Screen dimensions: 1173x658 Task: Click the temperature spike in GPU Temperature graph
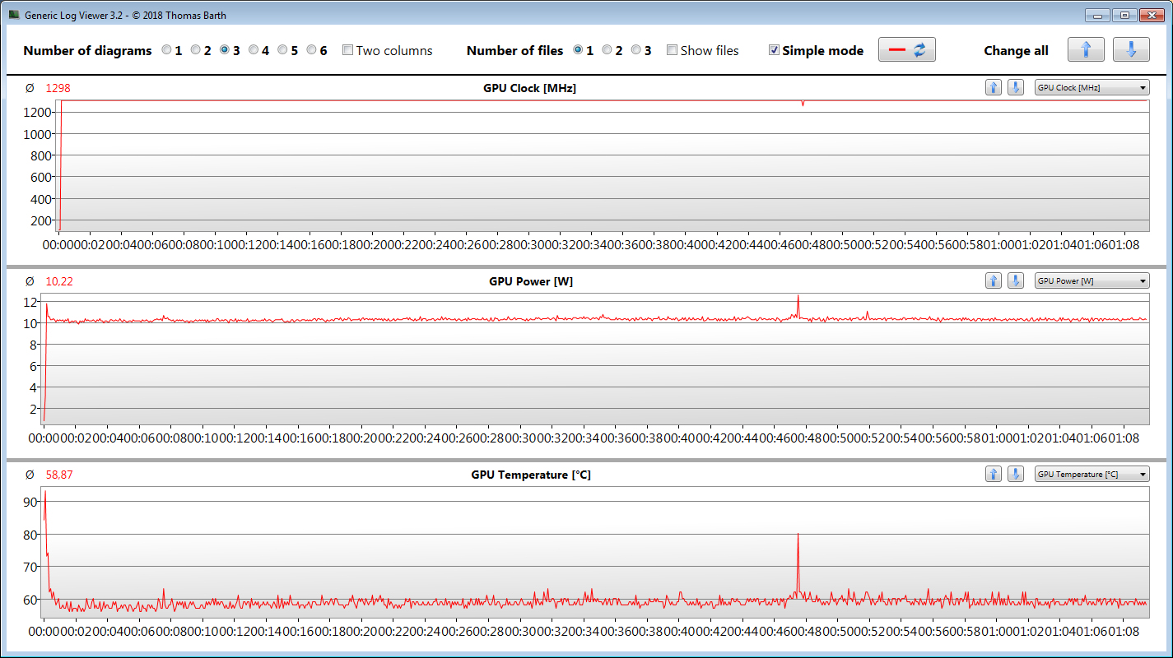[x=798, y=537]
